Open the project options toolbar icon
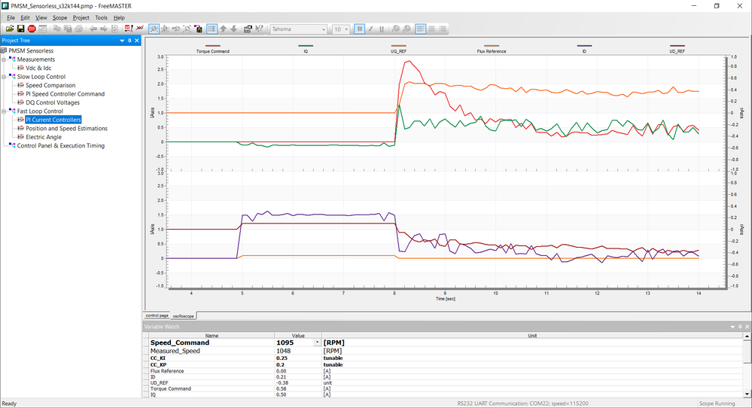 (x=248, y=29)
